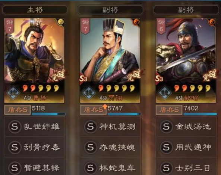Select the middle 副将 header

coord(110,10)
